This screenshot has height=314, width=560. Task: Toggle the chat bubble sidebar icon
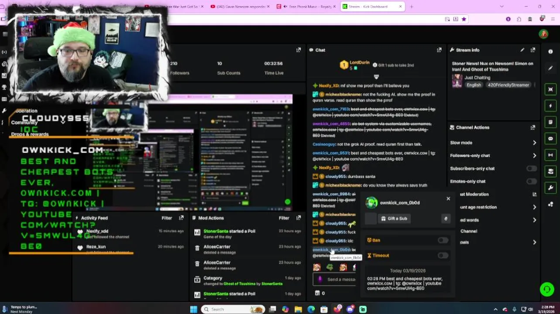[x=550, y=138]
